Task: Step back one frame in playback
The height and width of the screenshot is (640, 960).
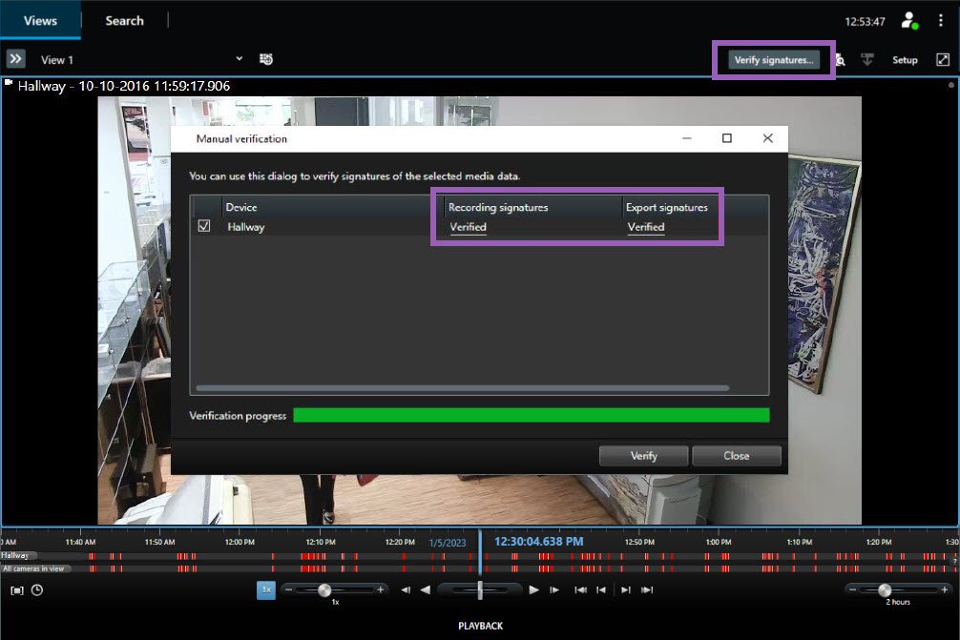Action: tap(405, 589)
